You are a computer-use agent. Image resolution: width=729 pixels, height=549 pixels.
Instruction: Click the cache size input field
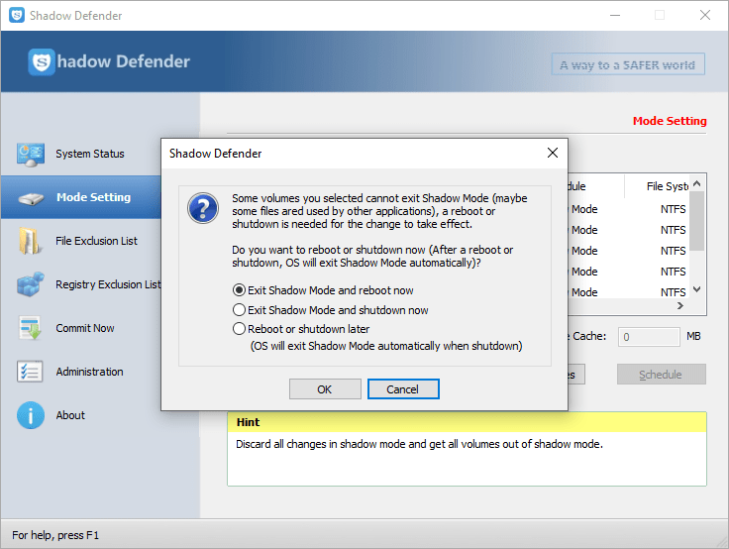coord(649,337)
